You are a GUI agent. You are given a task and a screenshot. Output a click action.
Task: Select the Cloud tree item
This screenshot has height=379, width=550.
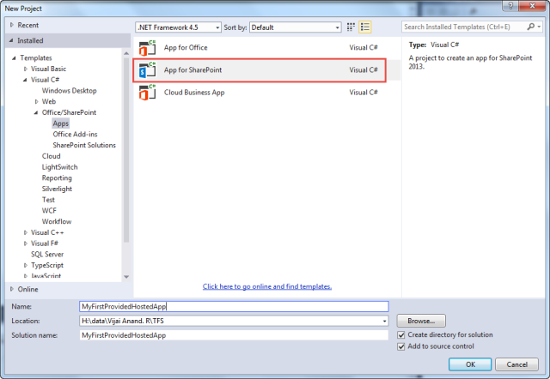[52, 156]
